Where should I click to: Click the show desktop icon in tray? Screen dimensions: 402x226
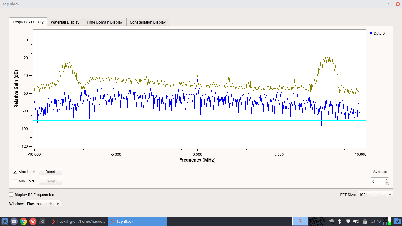[x=397, y=221]
